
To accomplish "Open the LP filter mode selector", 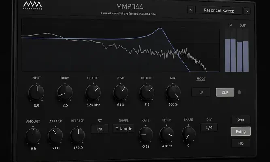I will click(201, 92).
